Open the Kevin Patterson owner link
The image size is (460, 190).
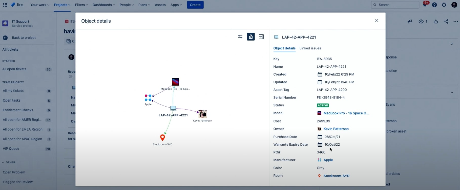[336, 129]
